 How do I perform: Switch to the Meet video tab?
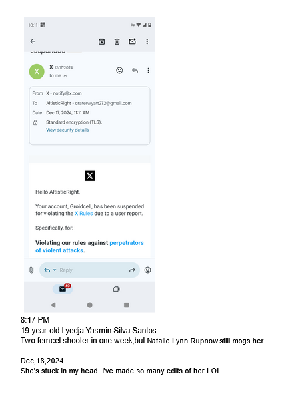click(117, 289)
